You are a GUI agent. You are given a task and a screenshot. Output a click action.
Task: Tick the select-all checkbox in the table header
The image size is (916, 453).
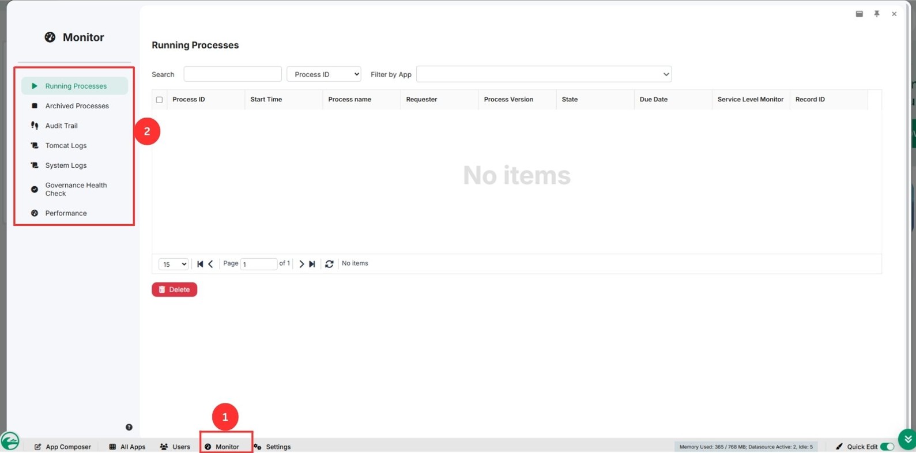pos(160,100)
